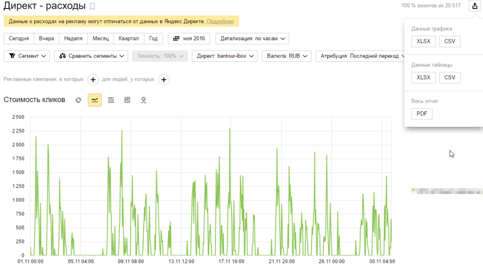This screenshot has height=268, width=483.
Task: Click the Данные таблицы section label
Action: pos(432,65)
